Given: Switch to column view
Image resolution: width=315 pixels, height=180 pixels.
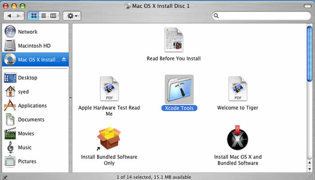Looking at the screenshot, I should (x=54, y=16).
